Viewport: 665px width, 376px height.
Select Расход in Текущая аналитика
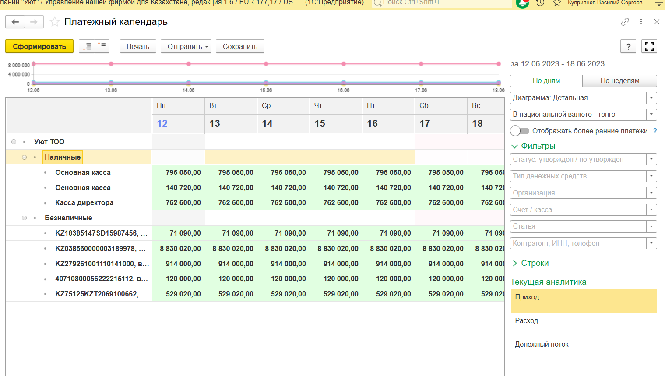[526, 320]
